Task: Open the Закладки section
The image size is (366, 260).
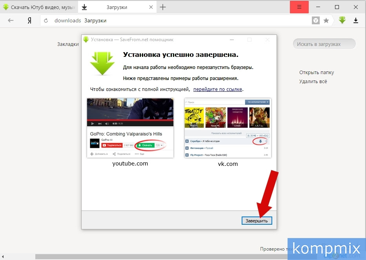Action: pos(68,44)
